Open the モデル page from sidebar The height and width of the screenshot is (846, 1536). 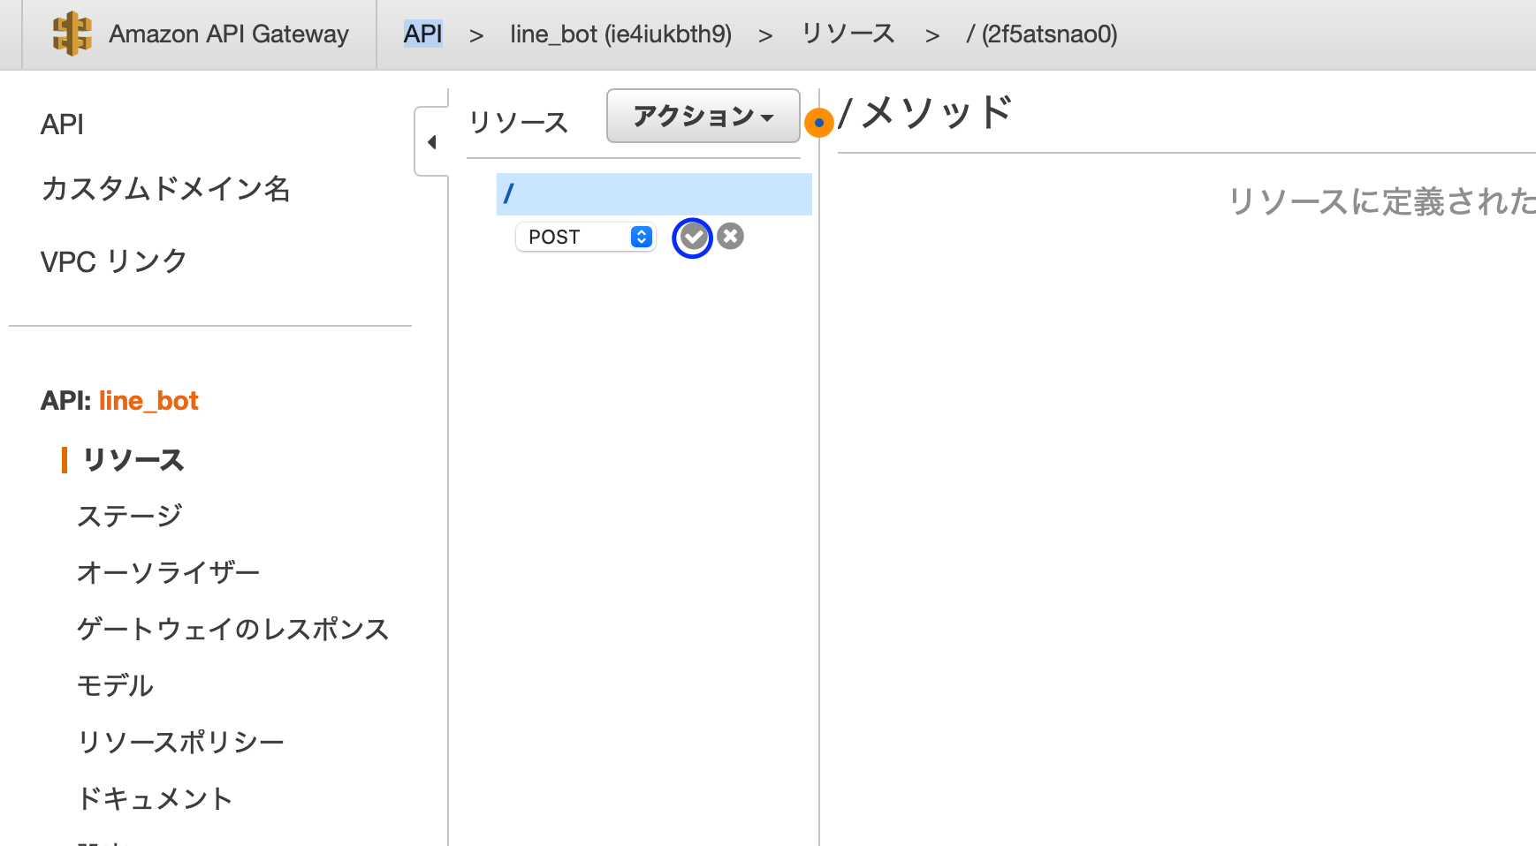point(115,685)
